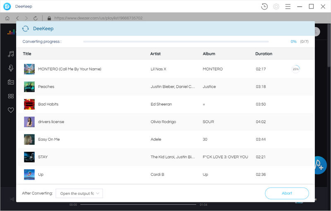Open the conversion history clock icon
The height and width of the screenshot is (211, 331).
click(x=264, y=7)
